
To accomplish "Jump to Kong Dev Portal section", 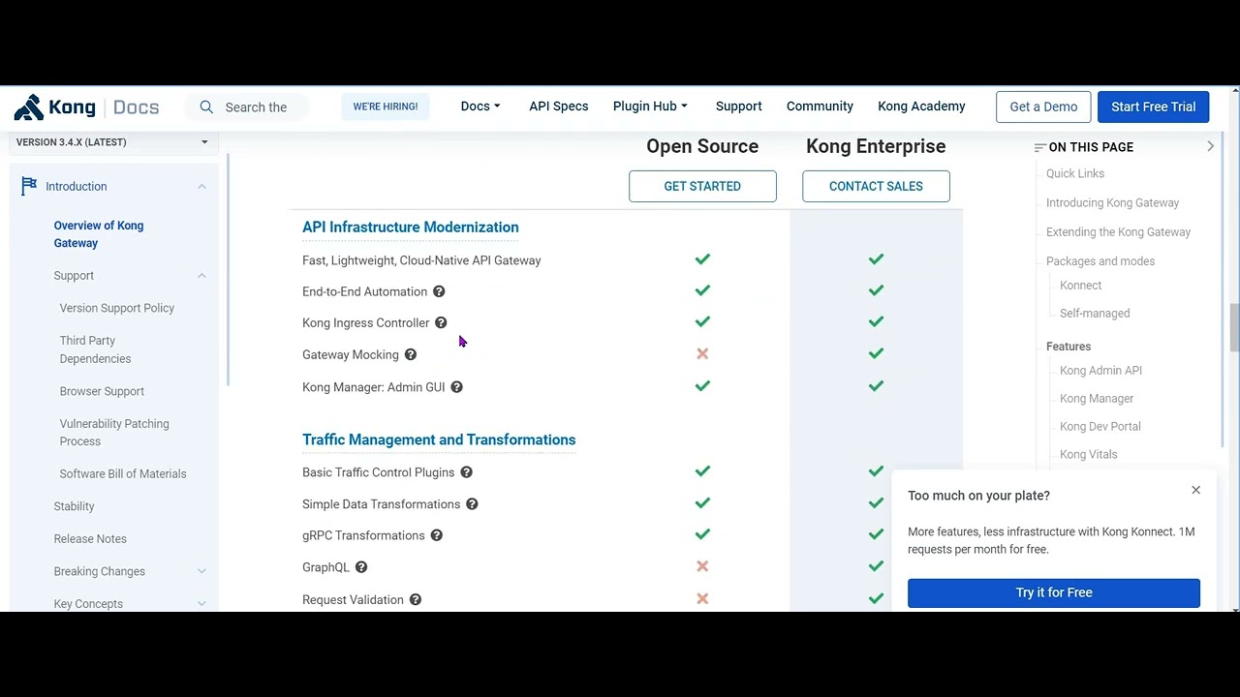I will (x=1100, y=427).
